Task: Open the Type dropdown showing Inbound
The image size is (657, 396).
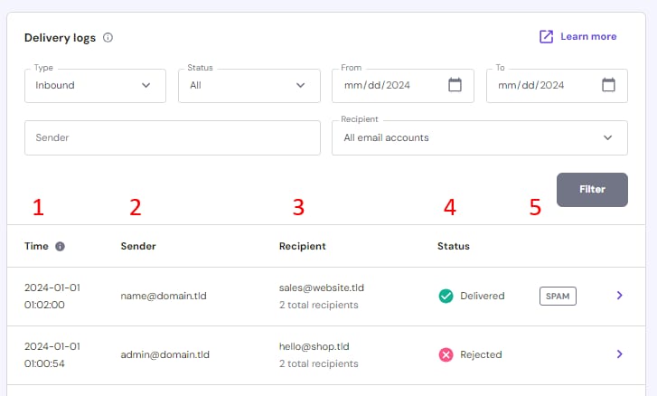Action: point(95,86)
